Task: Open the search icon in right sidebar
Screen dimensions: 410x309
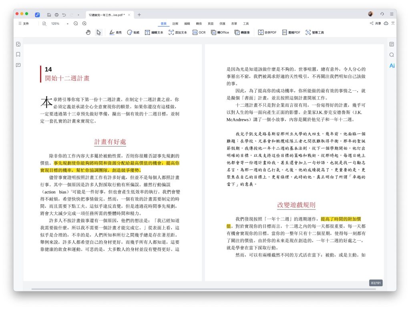Action: pyautogui.click(x=392, y=55)
